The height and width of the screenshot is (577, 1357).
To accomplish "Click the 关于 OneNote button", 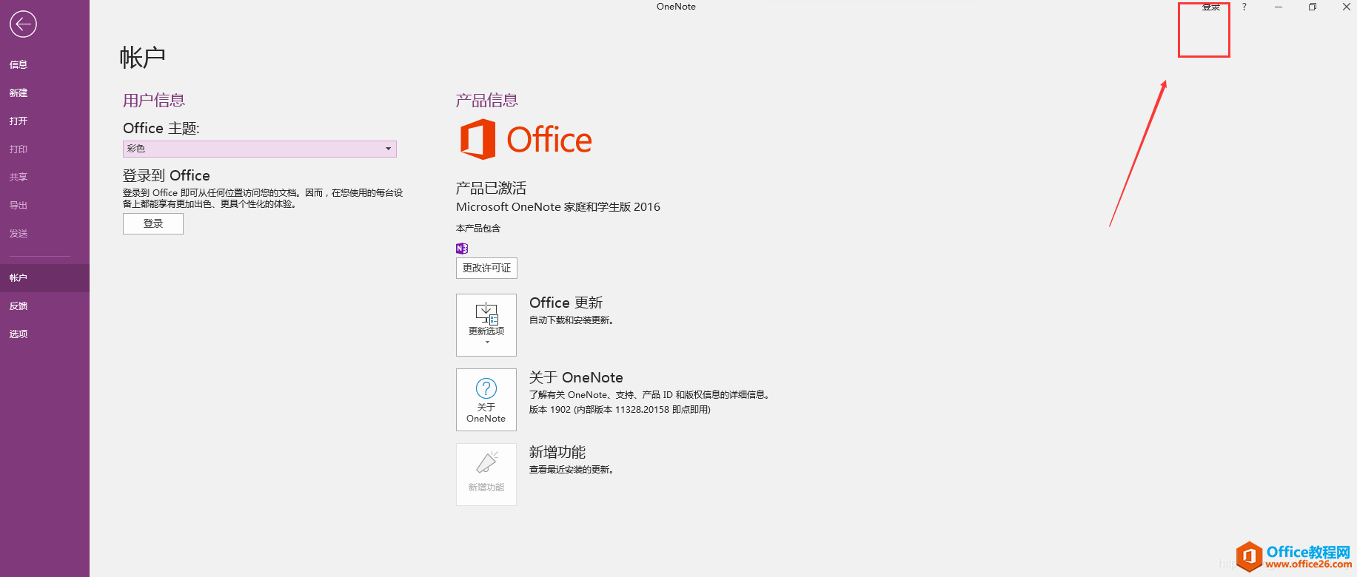I will click(x=486, y=399).
